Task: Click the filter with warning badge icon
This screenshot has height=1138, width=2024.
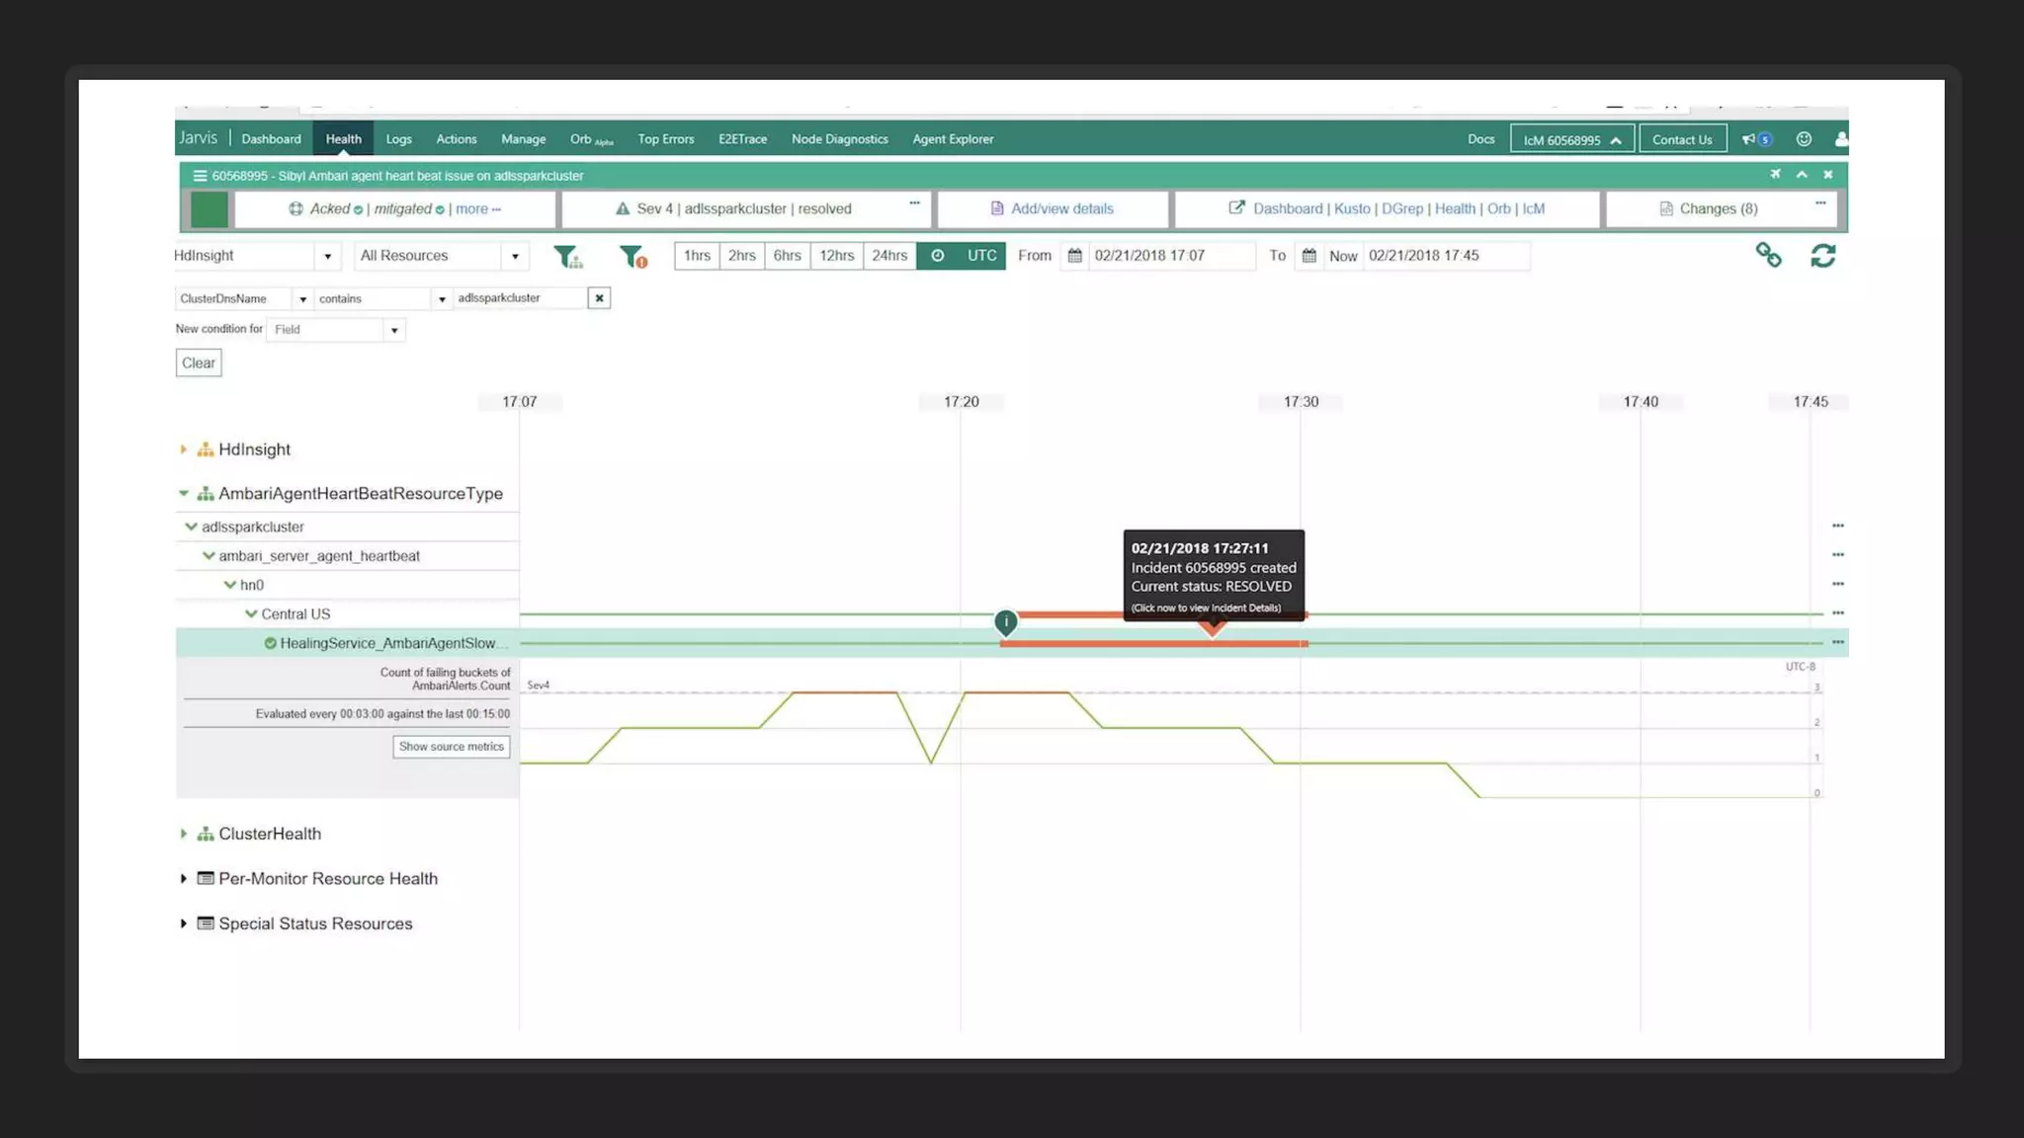Action: point(632,257)
